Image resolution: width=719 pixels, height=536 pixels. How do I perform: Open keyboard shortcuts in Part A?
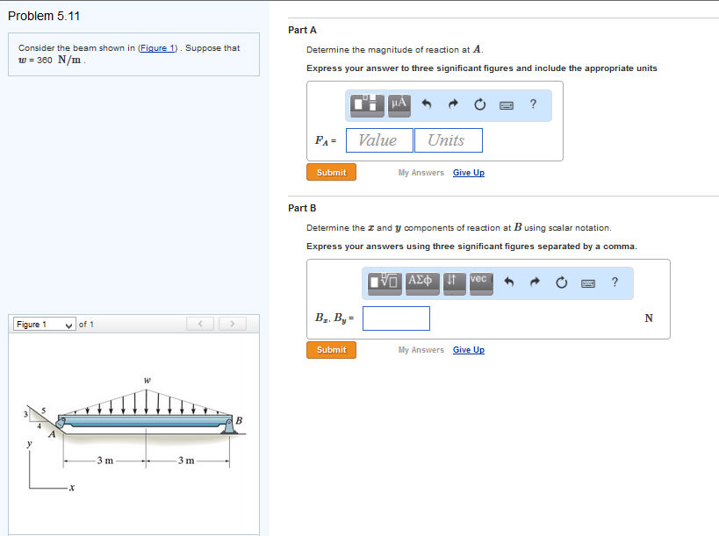pos(507,105)
